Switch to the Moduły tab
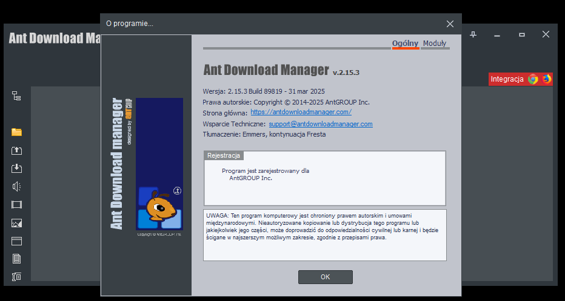Image resolution: width=565 pixels, height=301 pixels. click(435, 44)
